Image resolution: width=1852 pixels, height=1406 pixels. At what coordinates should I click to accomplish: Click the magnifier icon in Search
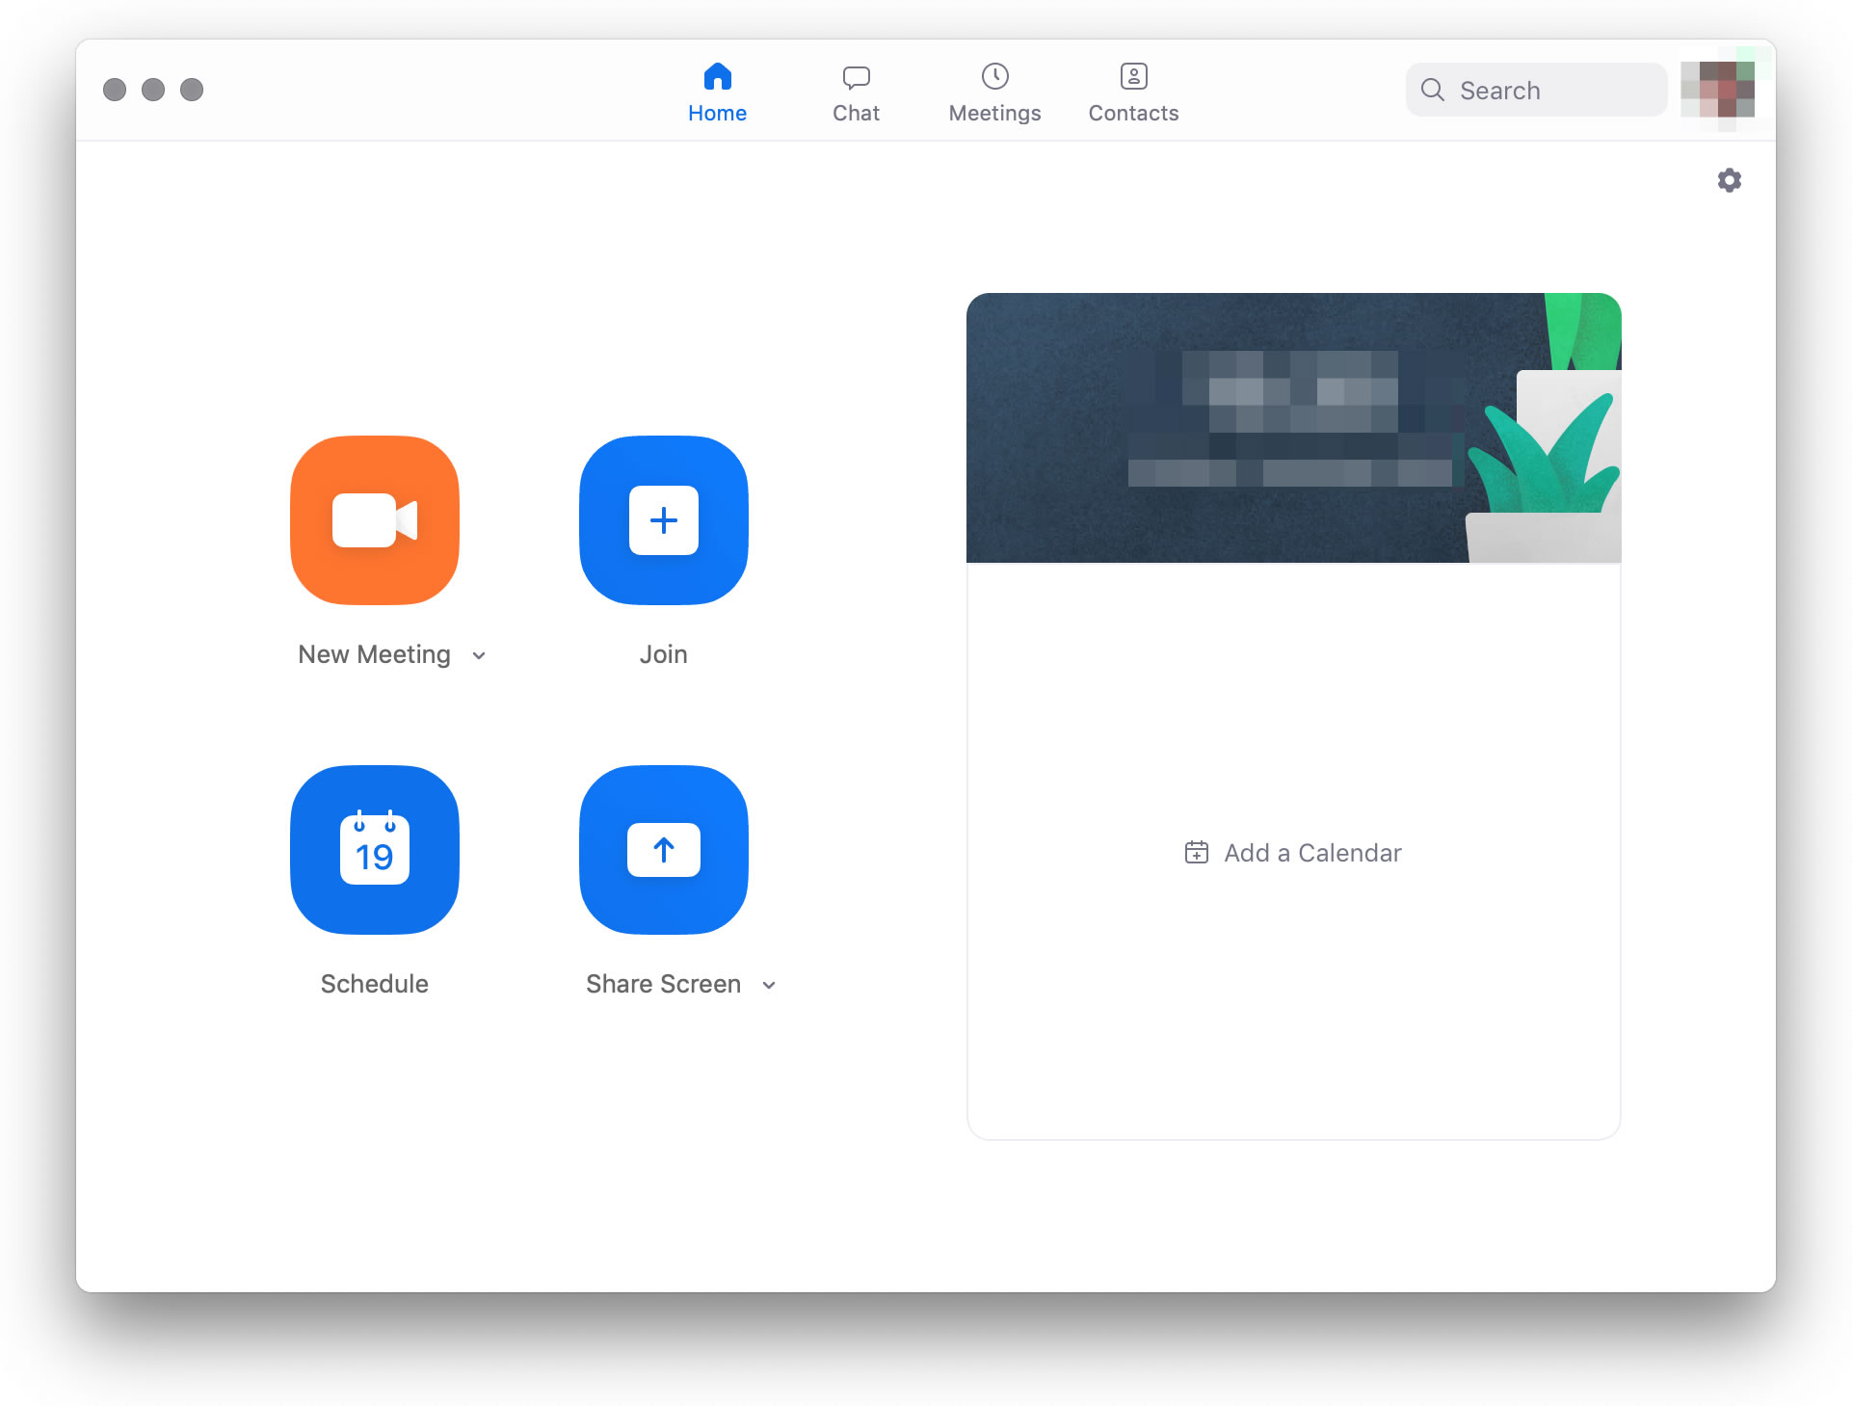click(x=1433, y=90)
